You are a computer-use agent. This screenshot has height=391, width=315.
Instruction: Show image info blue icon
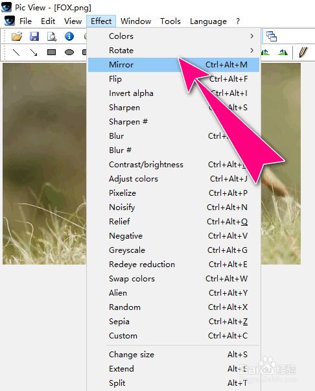coord(69,36)
